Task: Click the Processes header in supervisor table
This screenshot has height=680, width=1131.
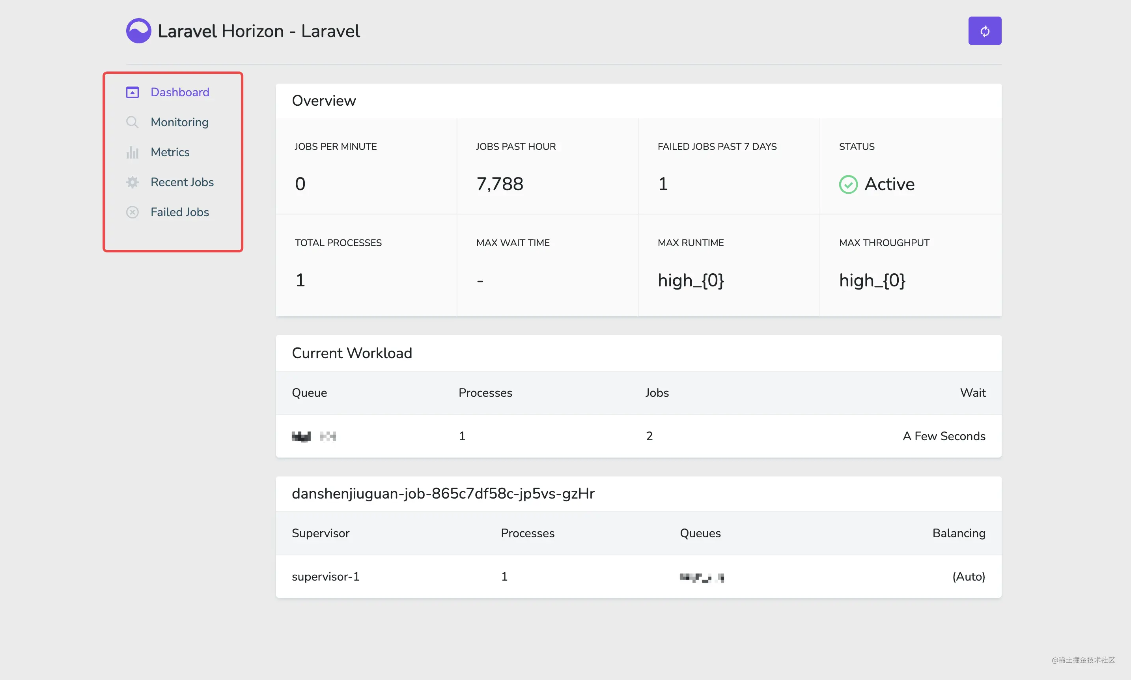Action: pos(527,533)
